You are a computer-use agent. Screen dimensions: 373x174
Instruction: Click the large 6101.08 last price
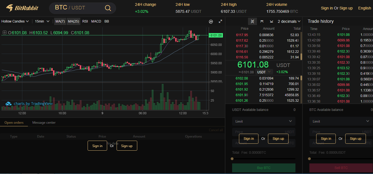tap(253, 65)
